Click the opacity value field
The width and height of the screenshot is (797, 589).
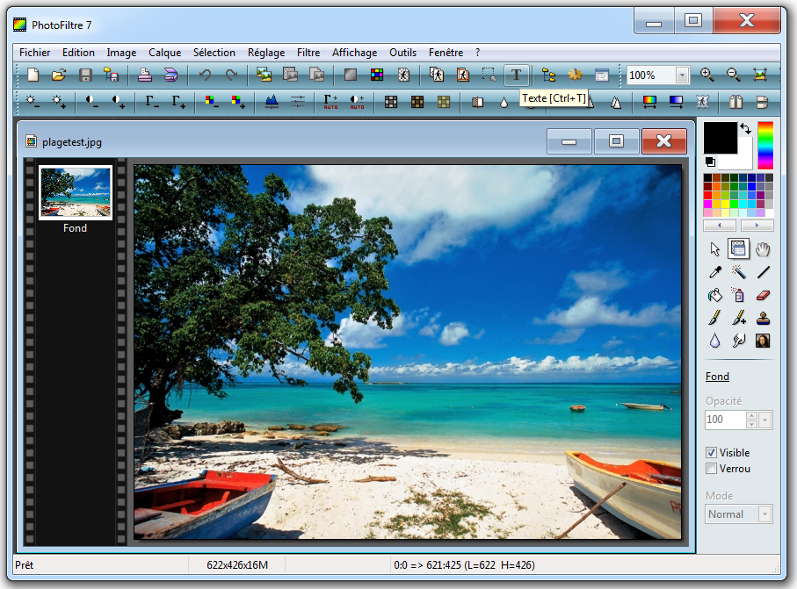point(725,420)
